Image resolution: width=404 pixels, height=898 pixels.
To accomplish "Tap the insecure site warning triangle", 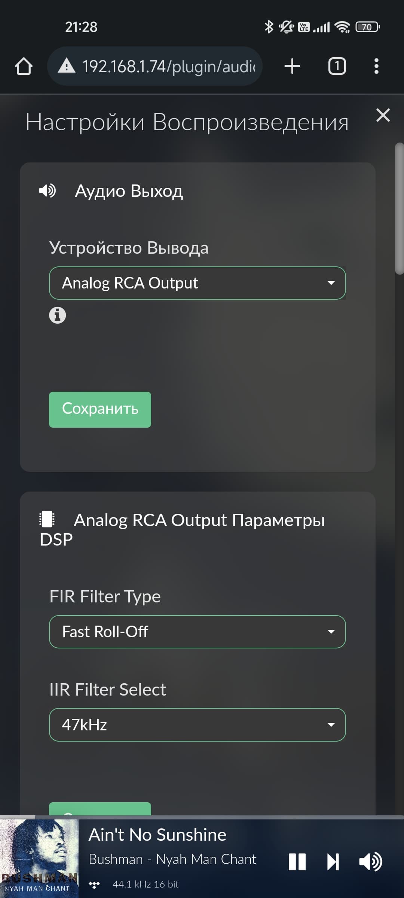I will pyautogui.click(x=67, y=66).
